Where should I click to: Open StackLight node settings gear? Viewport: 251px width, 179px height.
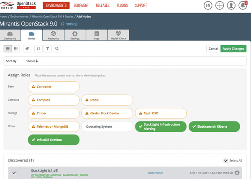click(x=237, y=173)
